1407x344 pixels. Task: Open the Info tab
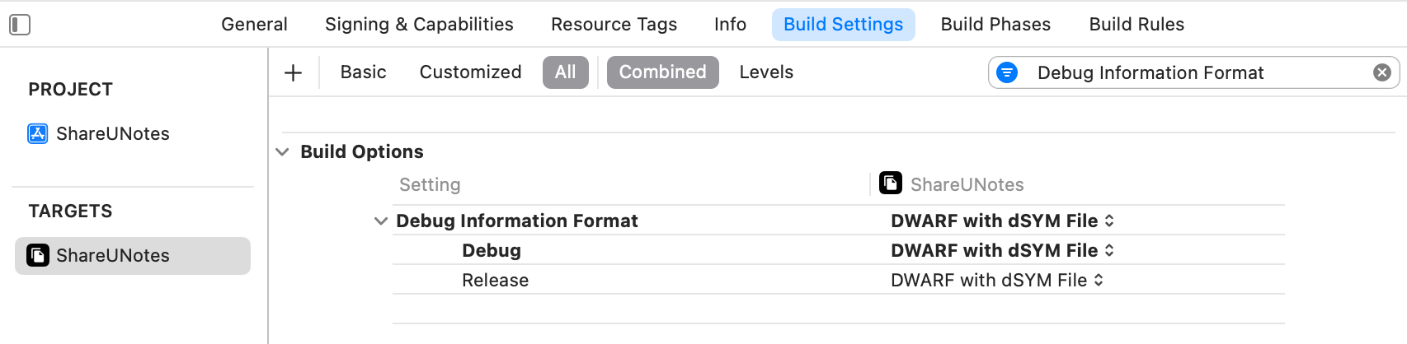[x=730, y=25]
